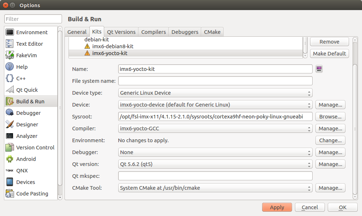Viewport: 362px width, 216px height.
Task: Click the Apply button
Action: [x=277, y=207]
